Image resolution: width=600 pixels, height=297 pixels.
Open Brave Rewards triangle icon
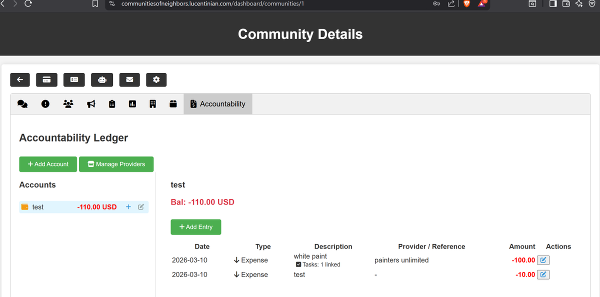(482, 3)
